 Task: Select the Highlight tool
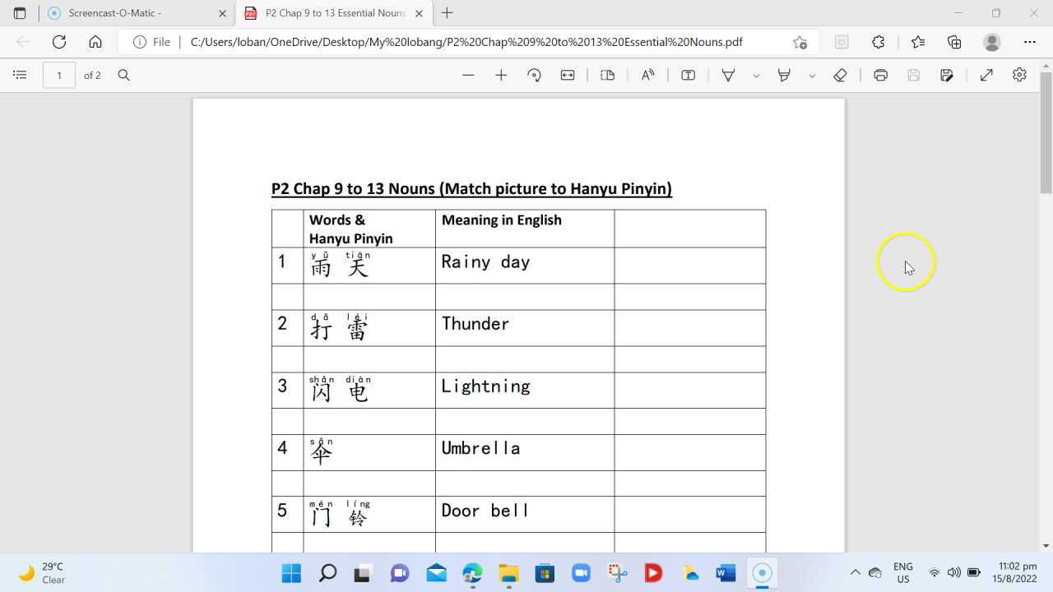pyautogui.click(x=784, y=75)
